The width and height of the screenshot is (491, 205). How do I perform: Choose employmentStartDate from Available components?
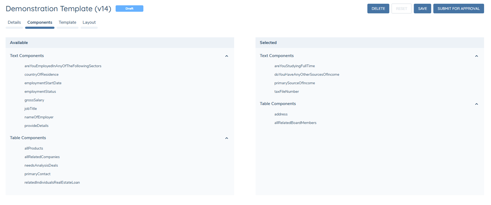(x=43, y=83)
